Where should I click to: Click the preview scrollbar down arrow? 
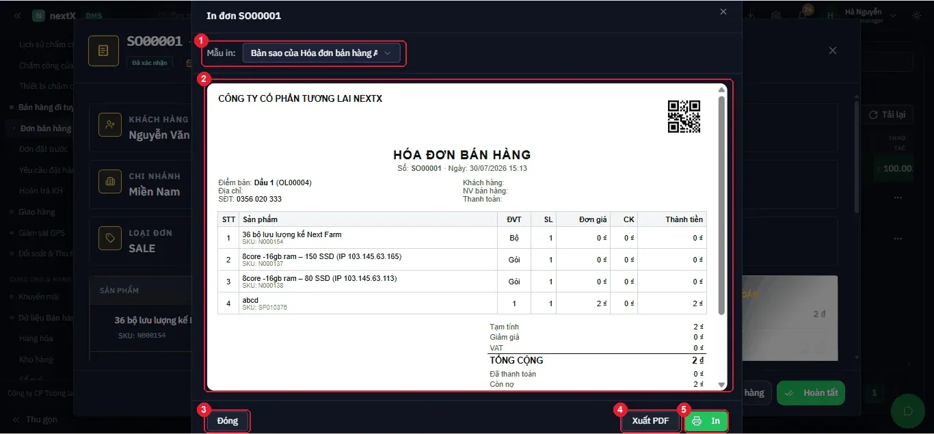pos(721,385)
